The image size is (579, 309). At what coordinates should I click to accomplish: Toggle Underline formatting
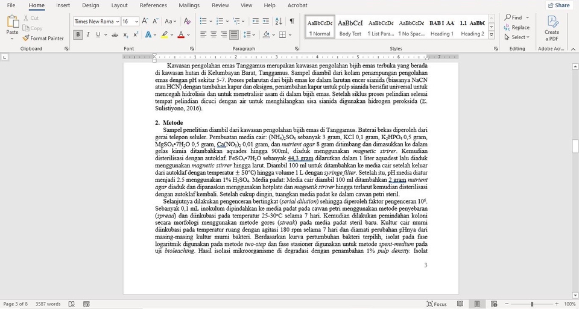(x=98, y=35)
